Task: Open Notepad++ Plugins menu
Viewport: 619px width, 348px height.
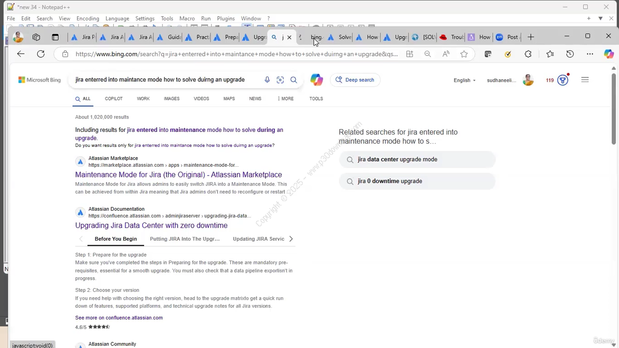Action: coord(226,18)
